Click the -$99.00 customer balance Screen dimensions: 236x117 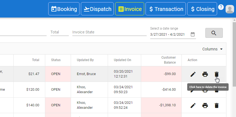[169, 74]
